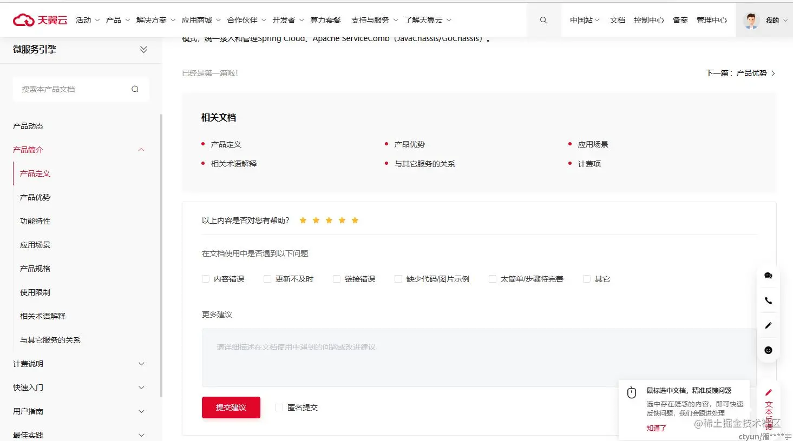This screenshot has height=441, width=793.
Task: Collapse the 产品简介 section chevron
Action: 141,150
